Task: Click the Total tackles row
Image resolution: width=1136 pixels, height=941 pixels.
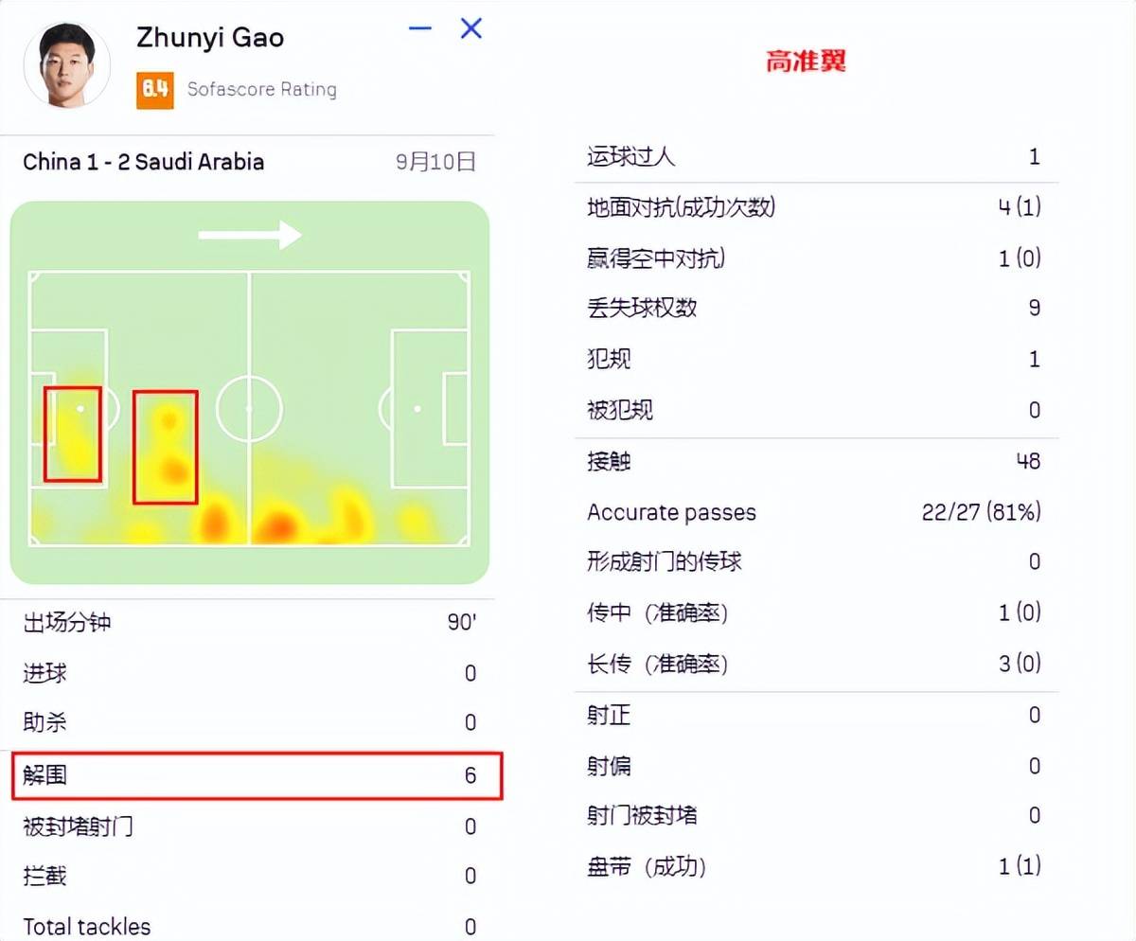Action: pos(250,926)
